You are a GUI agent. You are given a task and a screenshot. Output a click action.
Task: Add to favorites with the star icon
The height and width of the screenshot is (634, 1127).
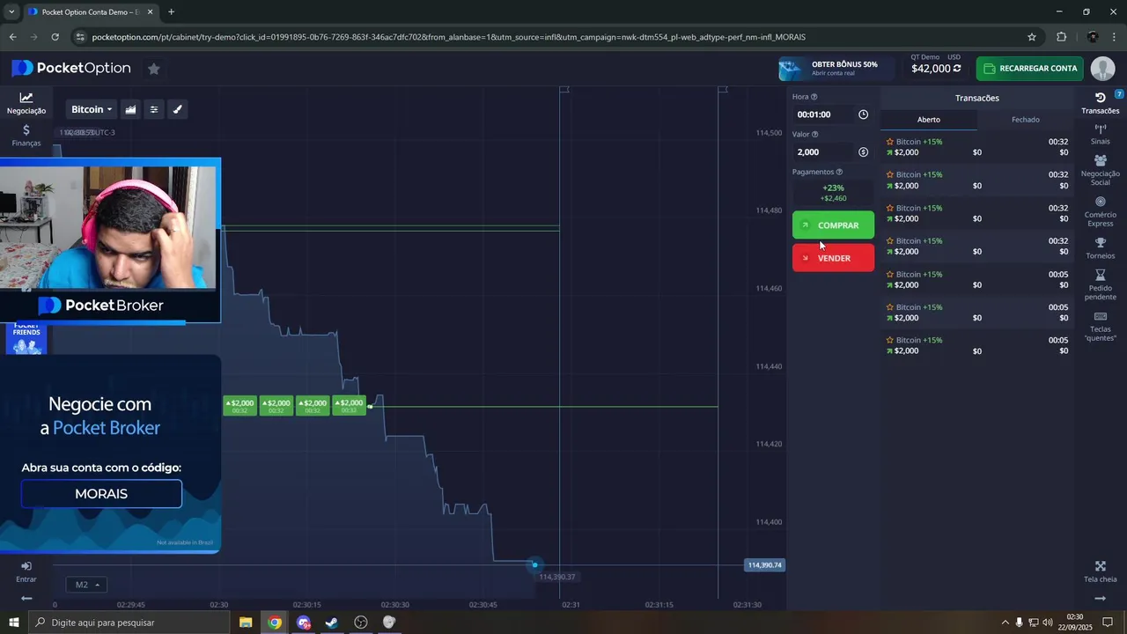coord(153,69)
